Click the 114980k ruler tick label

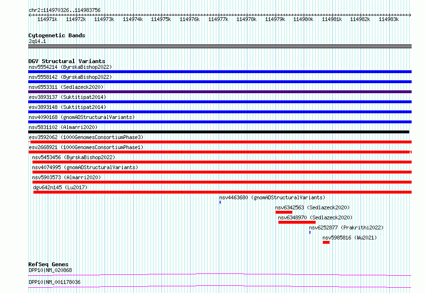click(303, 19)
